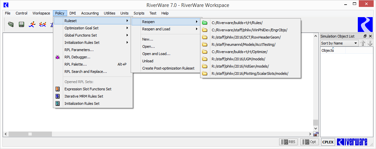Image resolution: width=376 pixels, height=149 pixels.
Task: Choose RPL Palette... menu entry
Action: [93, 64]
